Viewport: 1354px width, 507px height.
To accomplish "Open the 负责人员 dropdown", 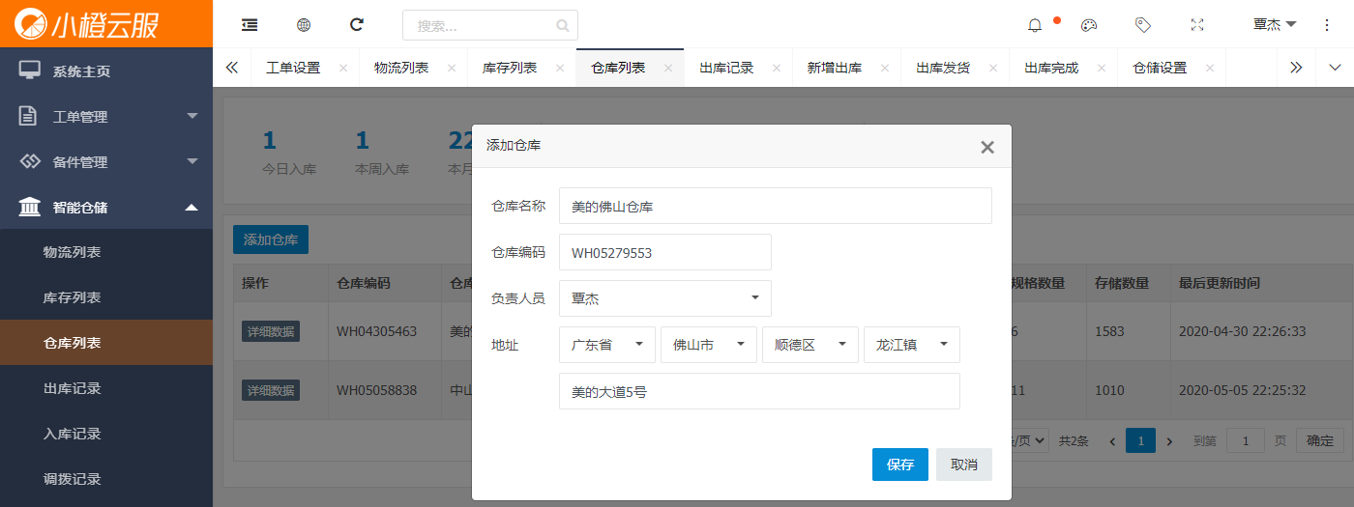I will pos(665,298).
